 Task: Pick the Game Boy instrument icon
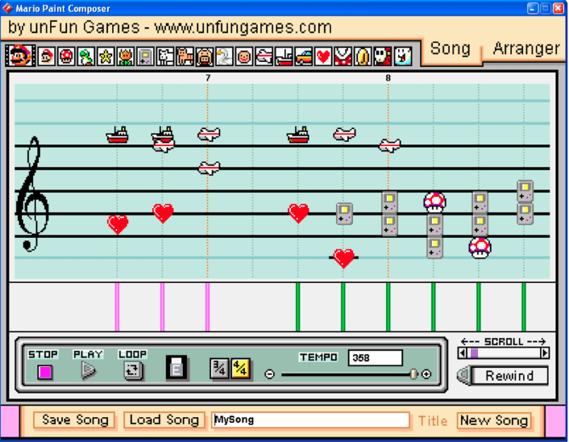pos(145,56)
